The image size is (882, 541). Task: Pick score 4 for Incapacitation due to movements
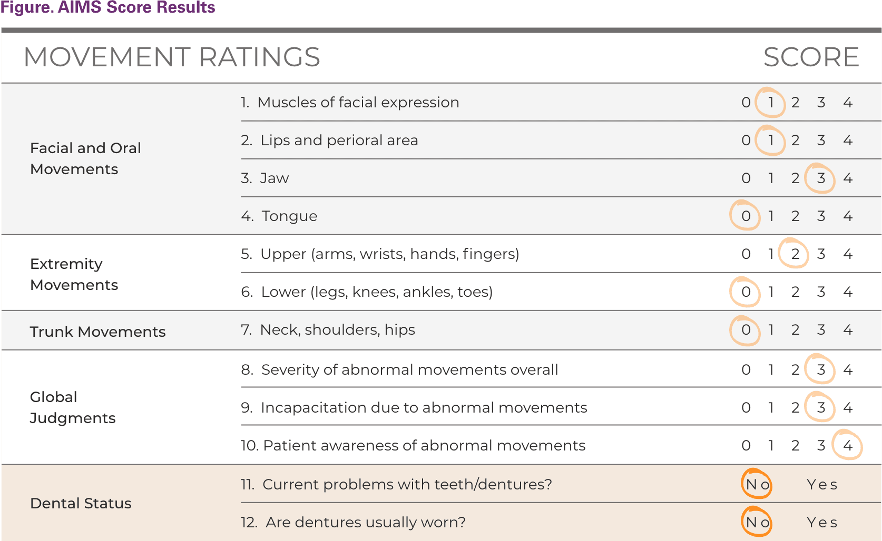(x=848, y=407)
